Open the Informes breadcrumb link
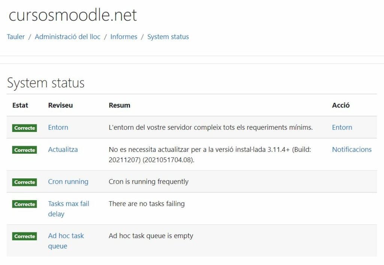The image size is (384, 265). coord(124,36)
